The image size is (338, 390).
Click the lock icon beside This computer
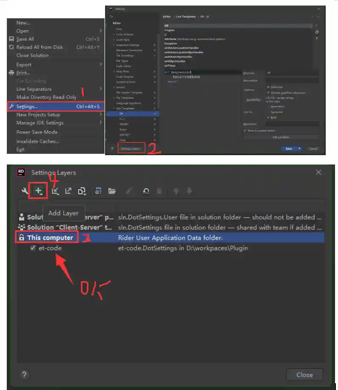pyautogui.click(x=22, y=237)
